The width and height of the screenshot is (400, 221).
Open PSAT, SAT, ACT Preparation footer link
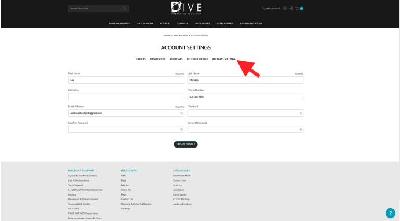[x=83, y=213]
